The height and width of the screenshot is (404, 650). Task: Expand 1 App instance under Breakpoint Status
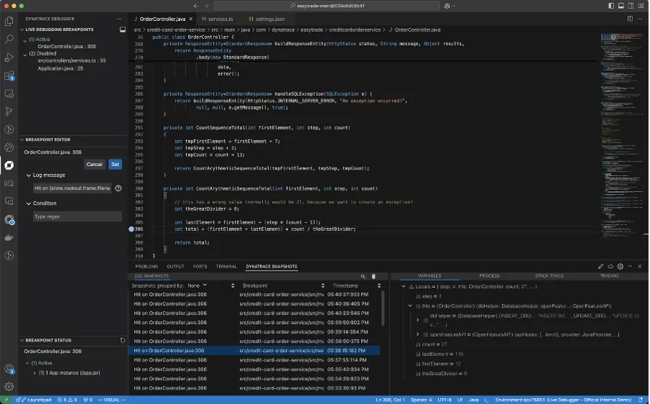(x=35, y=373)
